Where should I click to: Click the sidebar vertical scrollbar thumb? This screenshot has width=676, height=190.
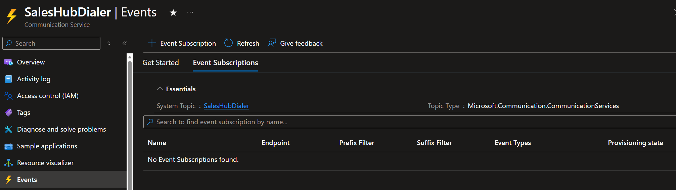130,125
